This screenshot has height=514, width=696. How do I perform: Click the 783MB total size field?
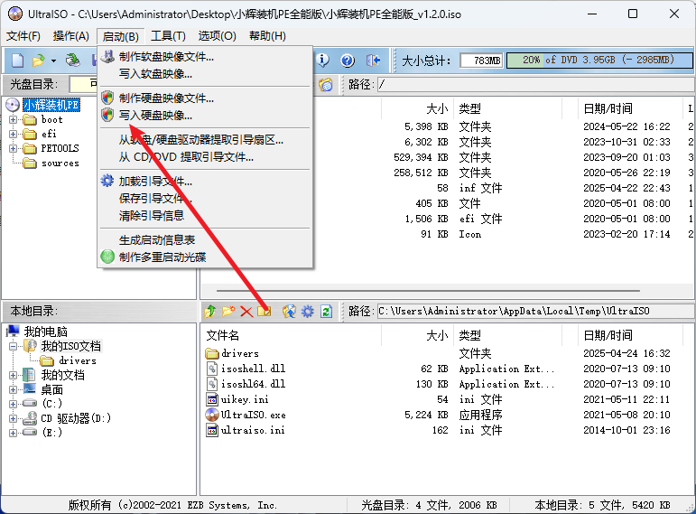(x=481, y=60)
